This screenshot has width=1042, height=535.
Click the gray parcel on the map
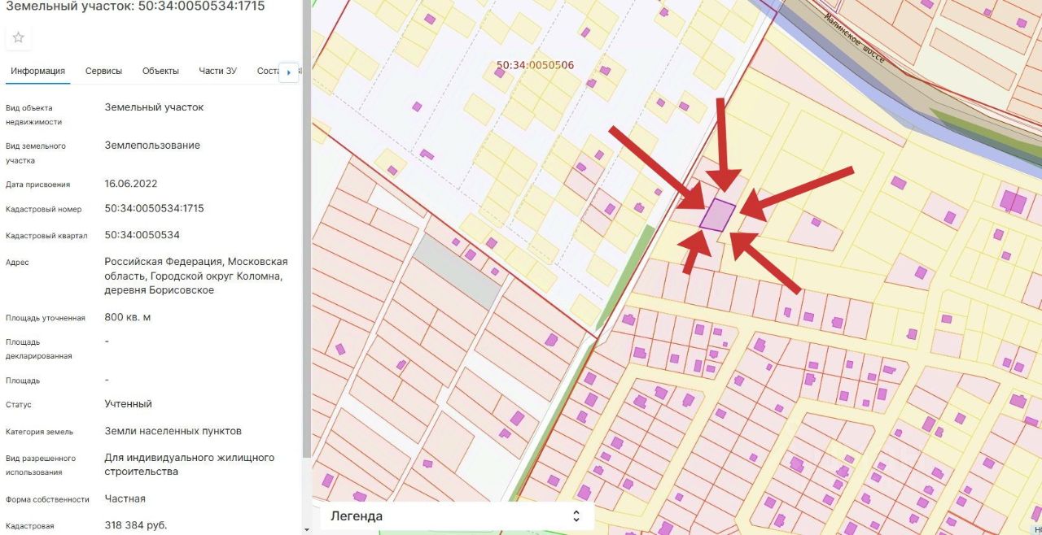click(457, 272)
